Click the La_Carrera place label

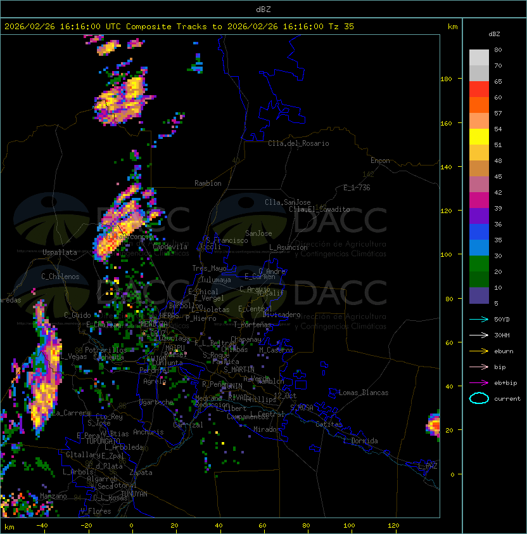(x=71, y=413)
